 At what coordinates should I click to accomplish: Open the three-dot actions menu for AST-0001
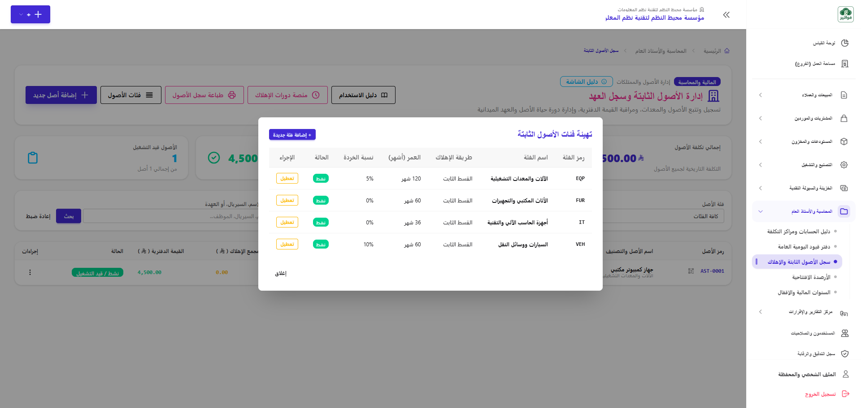(x=30, y=272)
